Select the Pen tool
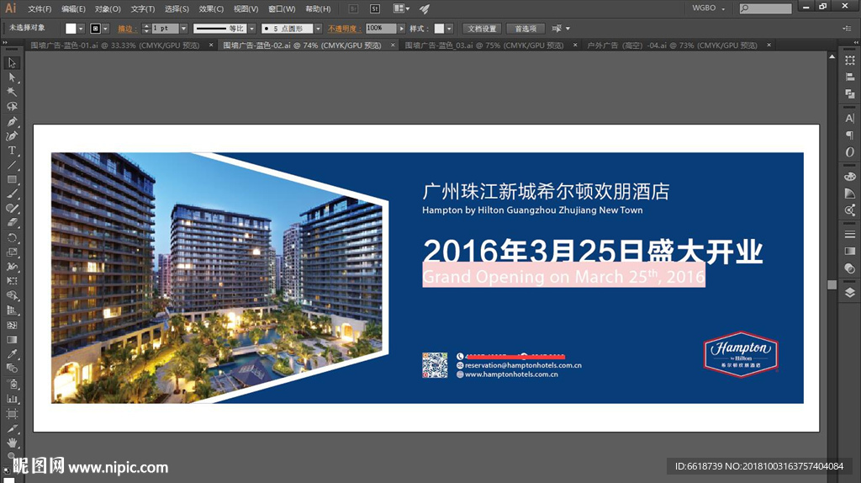This screenshot has height=483, width=861. pos(12,121)
